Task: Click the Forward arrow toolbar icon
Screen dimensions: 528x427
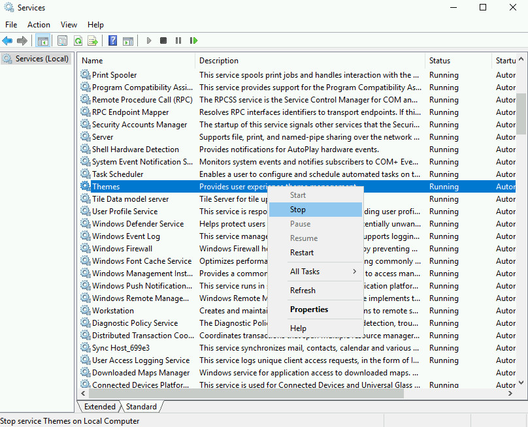Action: [22, 40]
